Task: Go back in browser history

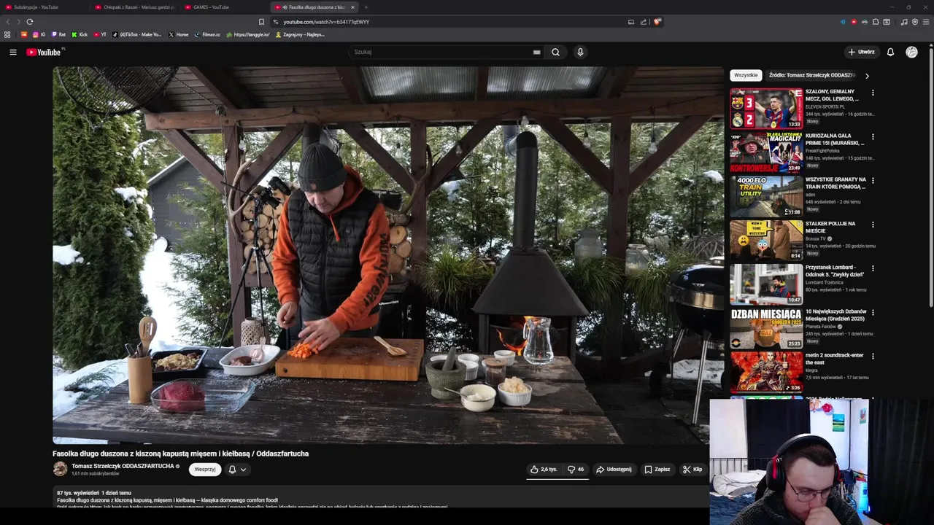Action: pyautogui.click(x=8, y=22)
